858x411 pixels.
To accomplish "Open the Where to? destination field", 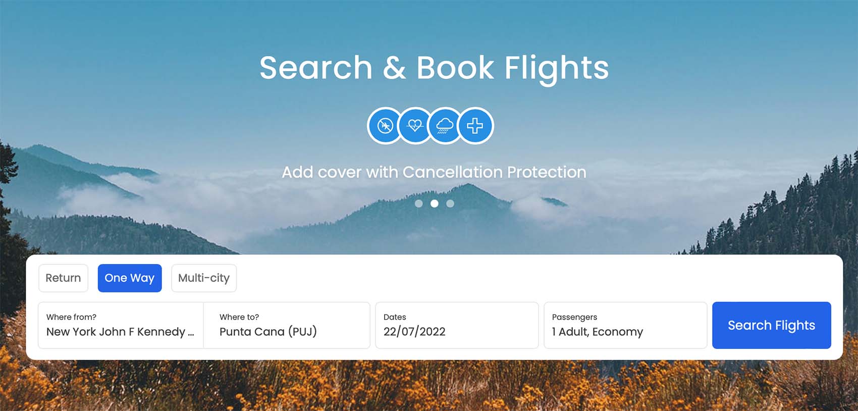I will tap(287, 325).
